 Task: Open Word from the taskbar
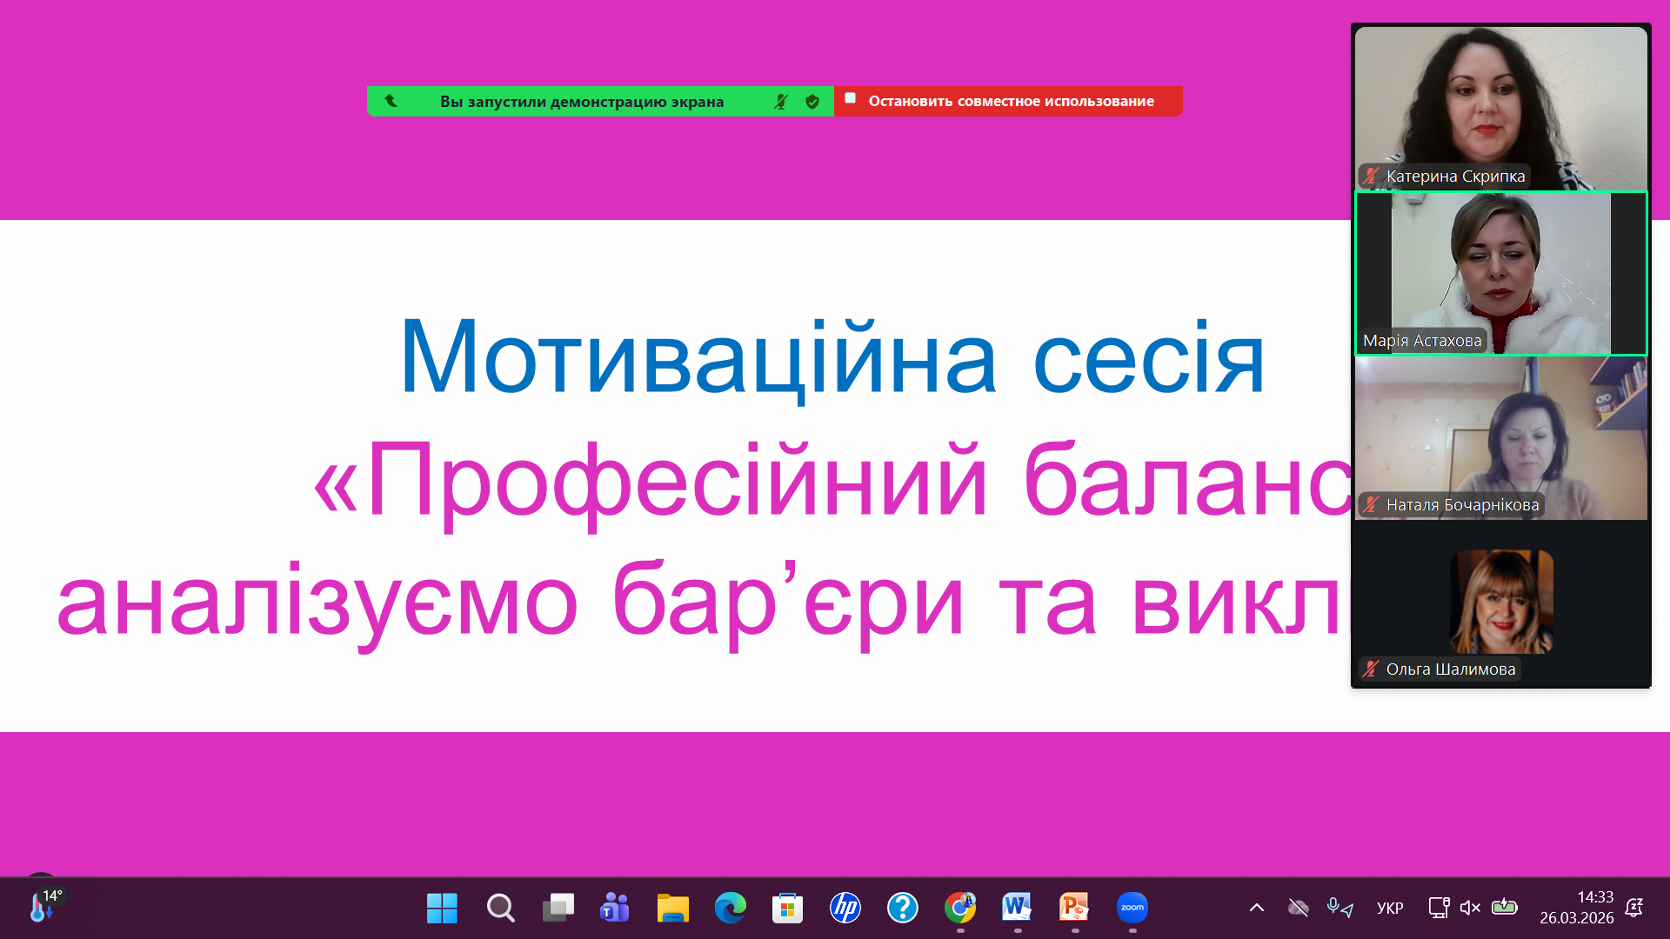(x=1016, y=908)
